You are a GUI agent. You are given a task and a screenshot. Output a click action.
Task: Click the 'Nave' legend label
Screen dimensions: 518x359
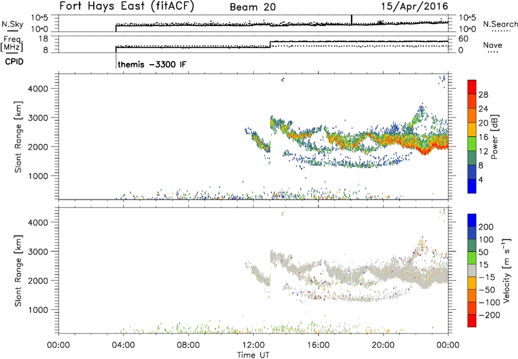pos(492,45)
